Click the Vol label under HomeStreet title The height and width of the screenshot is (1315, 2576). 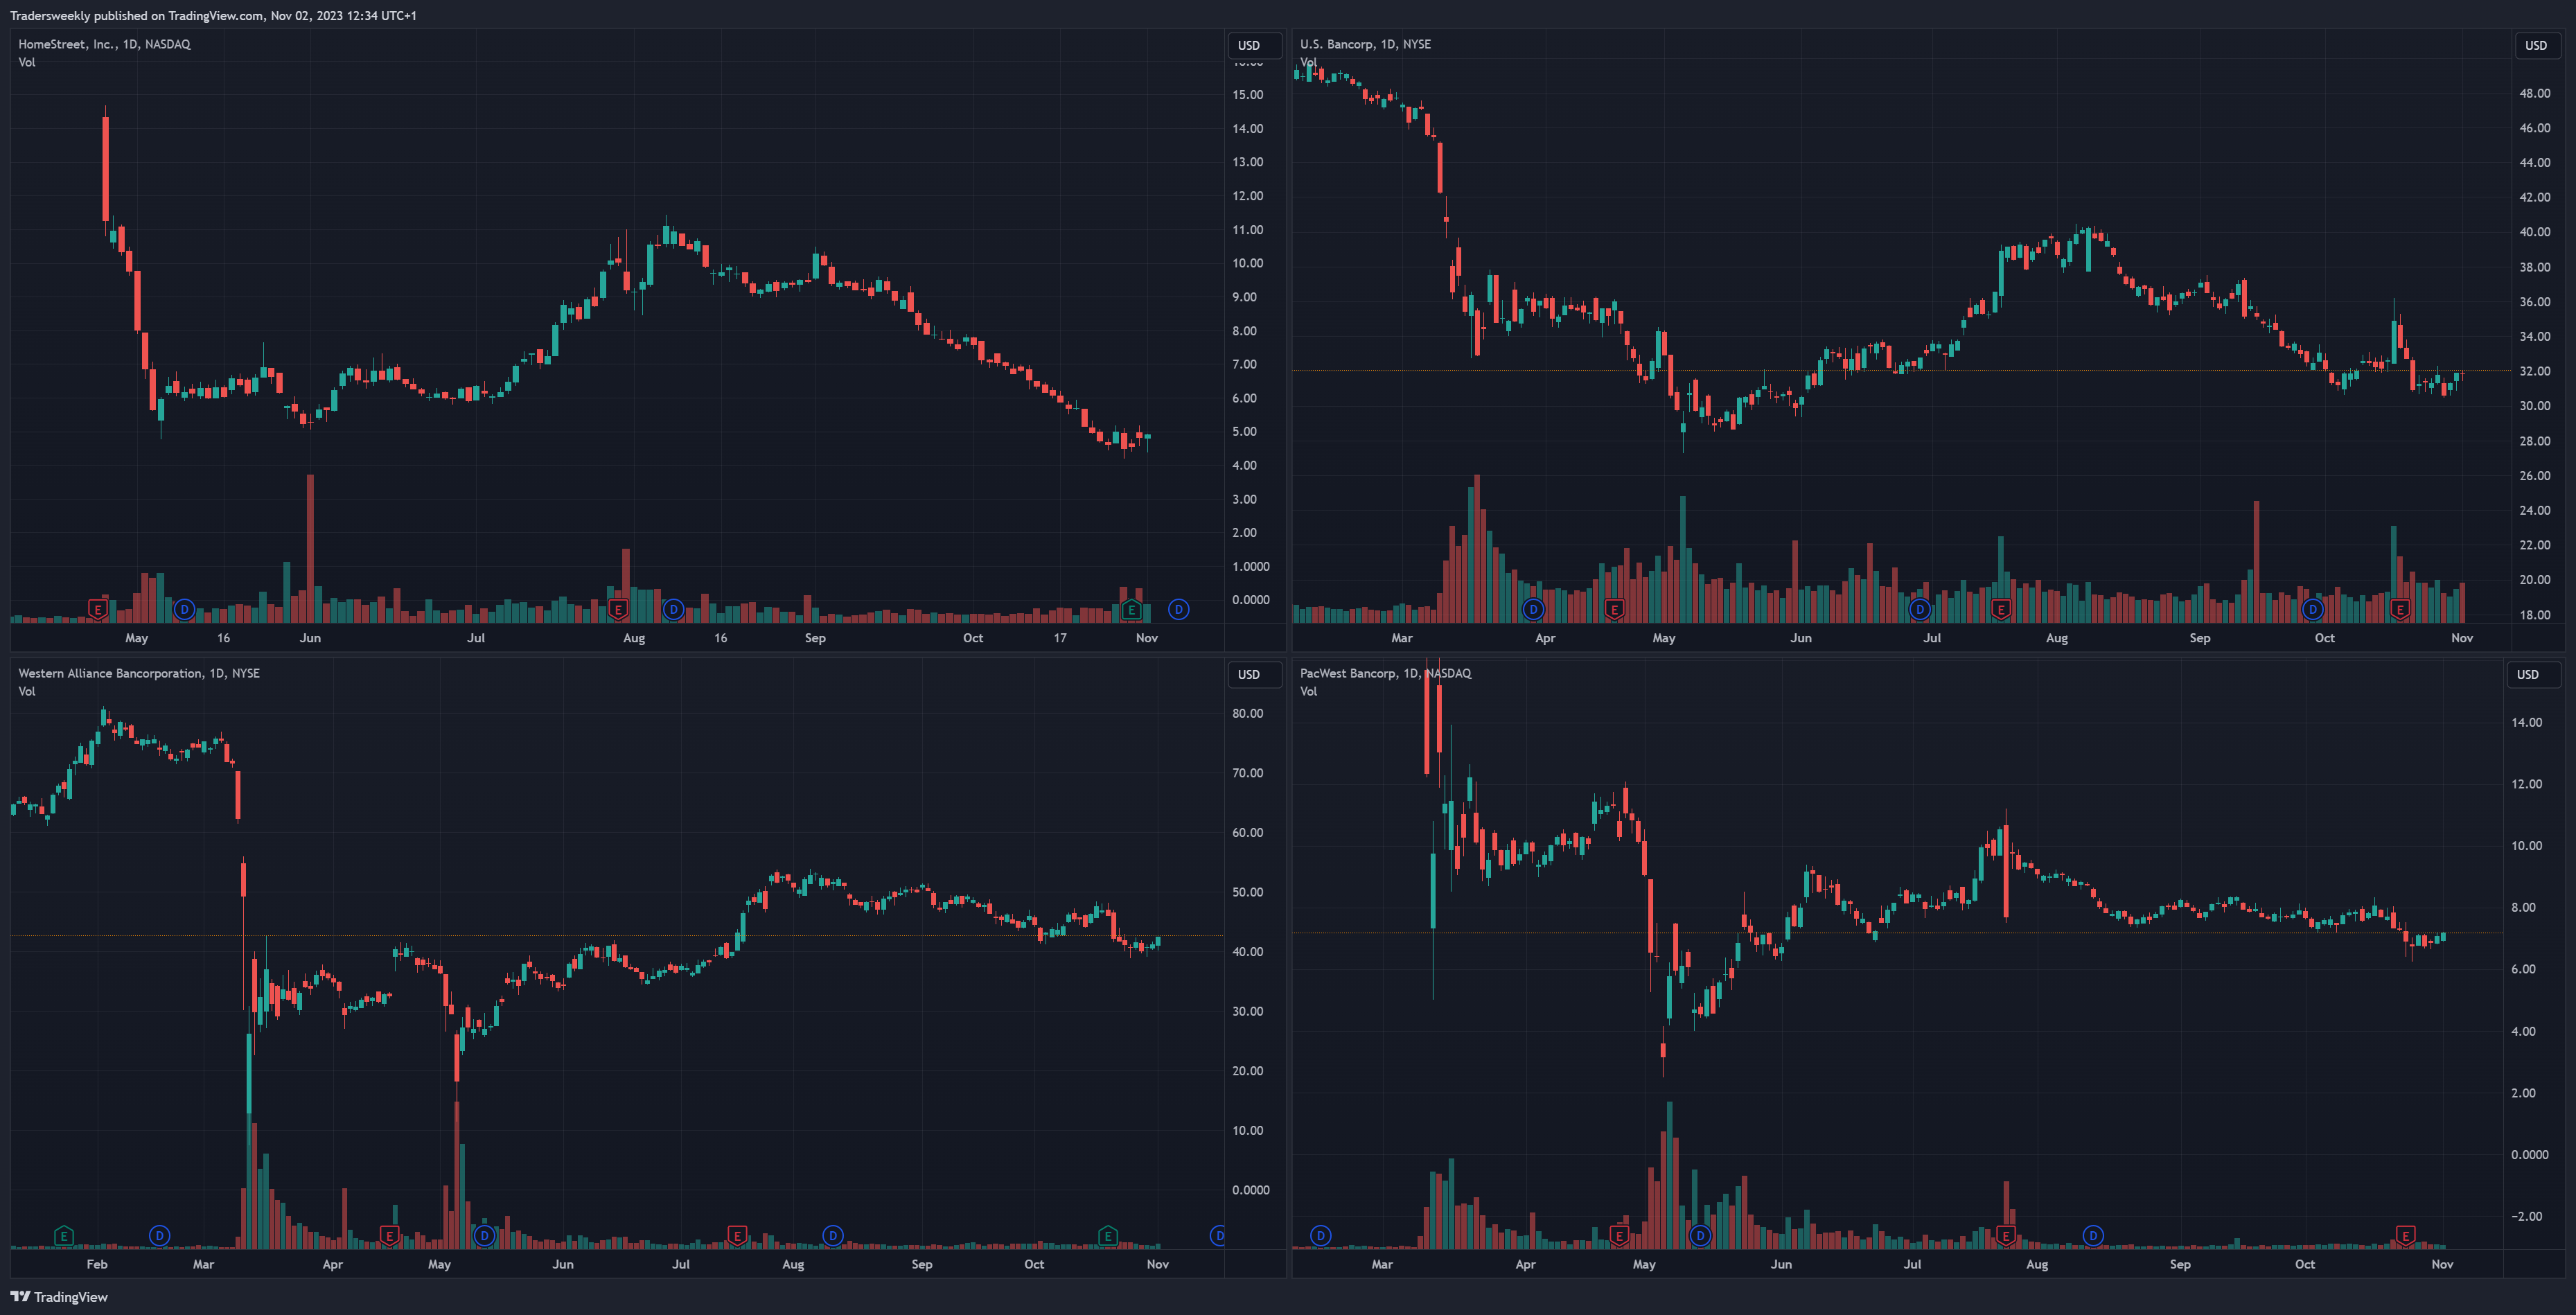tap(27, 62)
